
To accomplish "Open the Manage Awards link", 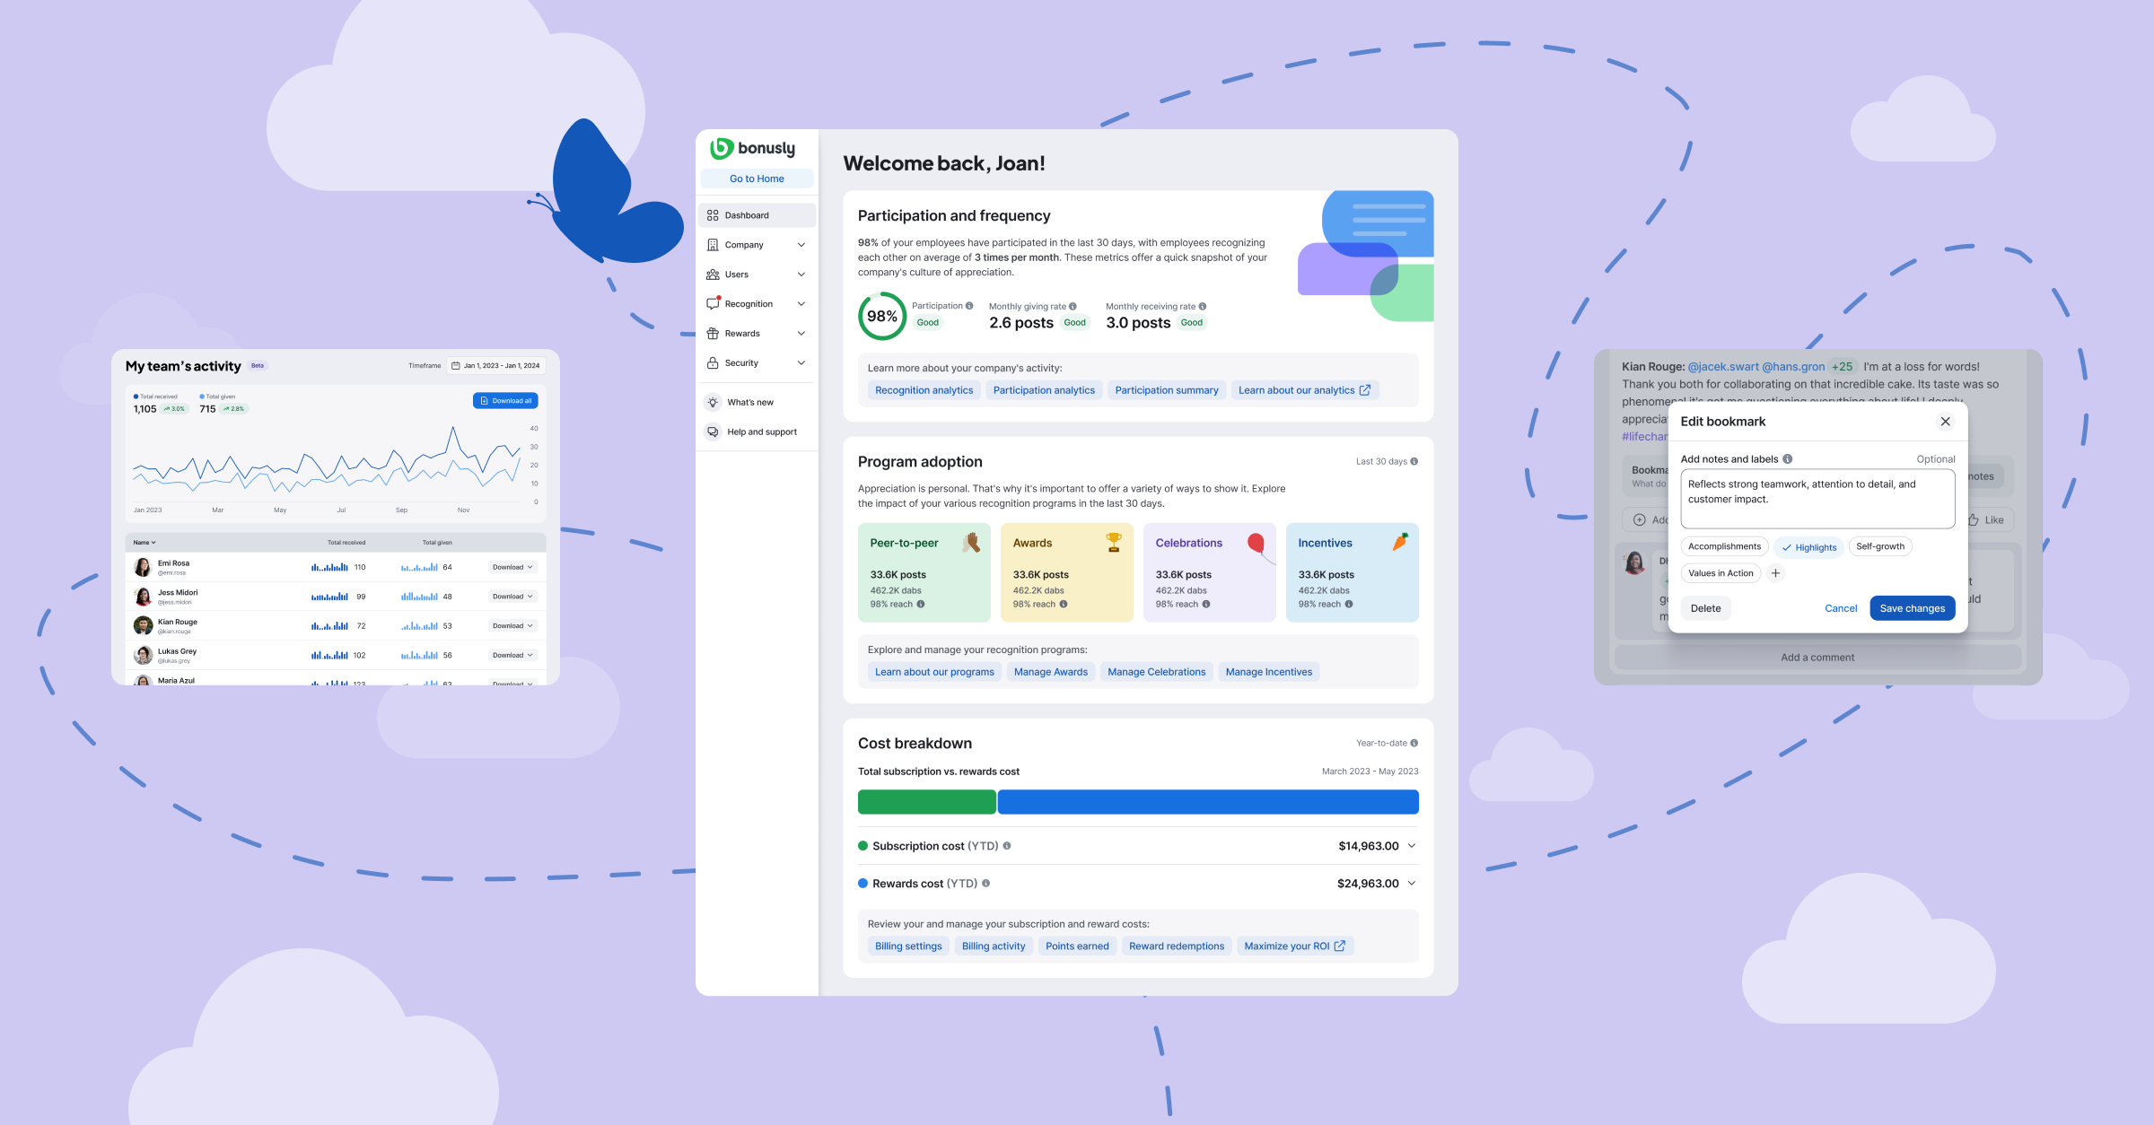I will (1050, 671).
